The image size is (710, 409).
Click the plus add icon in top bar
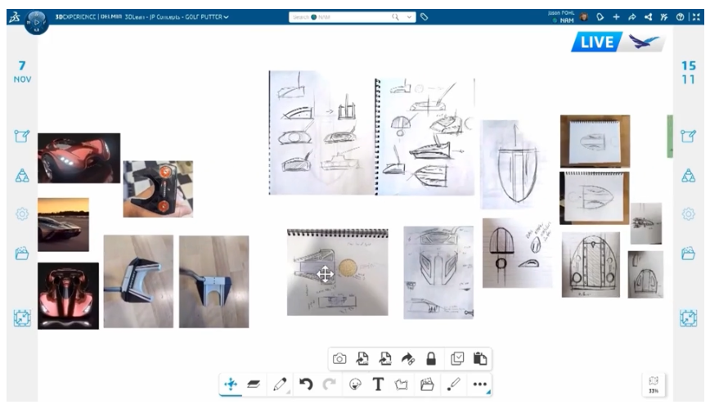[x=616, y=17]
